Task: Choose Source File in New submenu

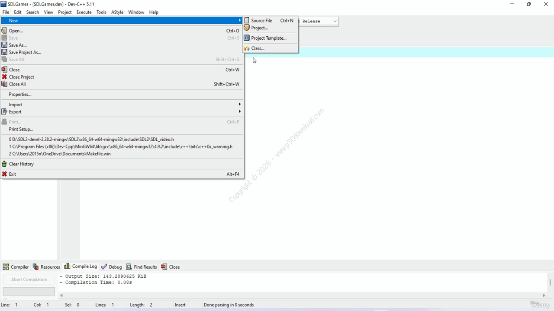Action: pos(270,20)
